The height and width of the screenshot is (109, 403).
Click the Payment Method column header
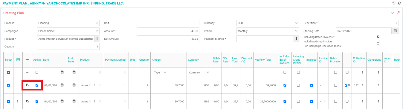click(x=115, y=60)
